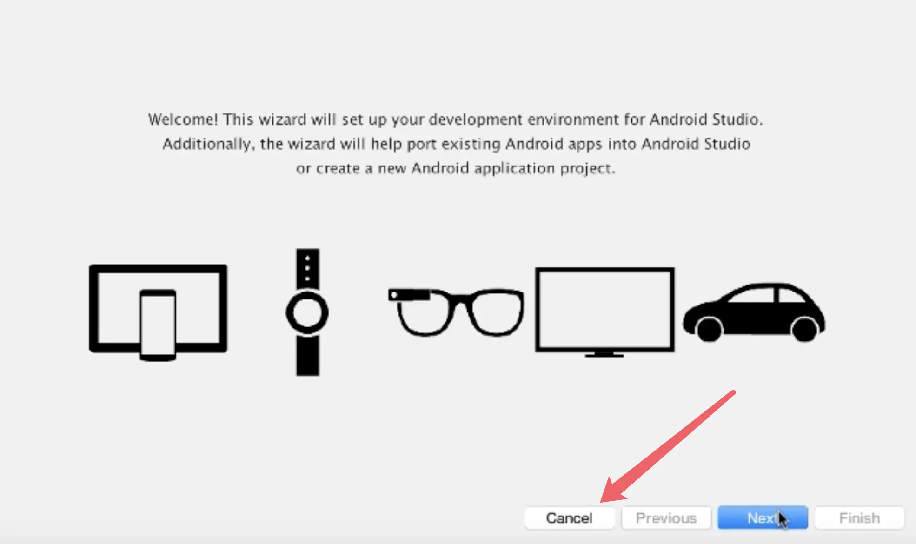Click the Previous button

pos(666,517)
